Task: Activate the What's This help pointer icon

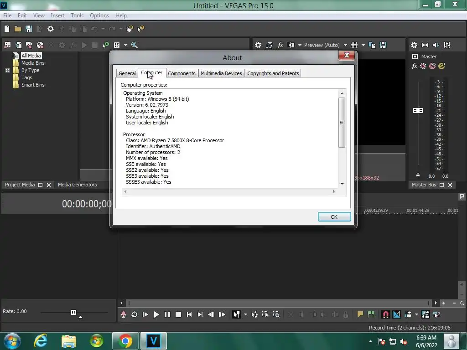Action: [140, 29]
